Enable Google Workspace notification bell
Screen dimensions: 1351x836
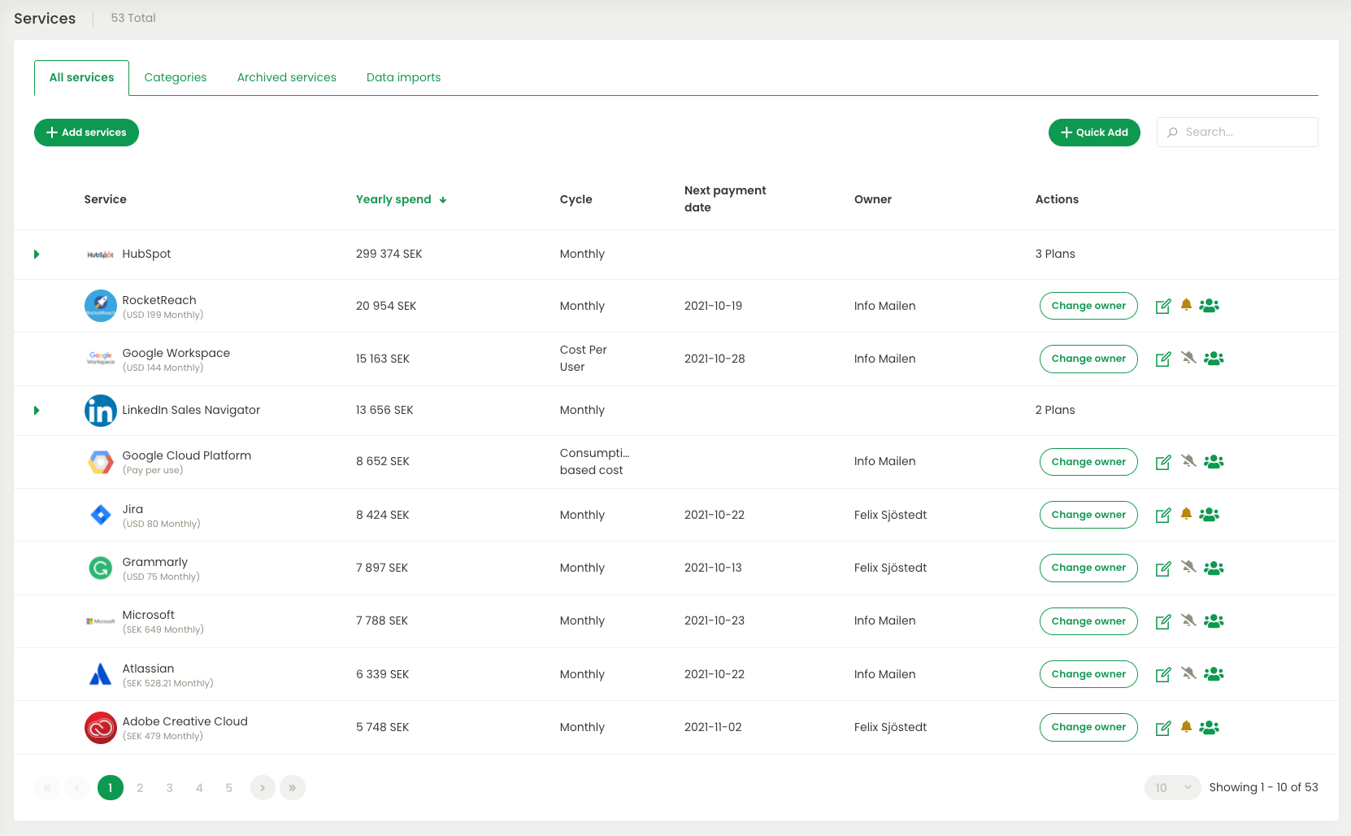[1188, 358]
